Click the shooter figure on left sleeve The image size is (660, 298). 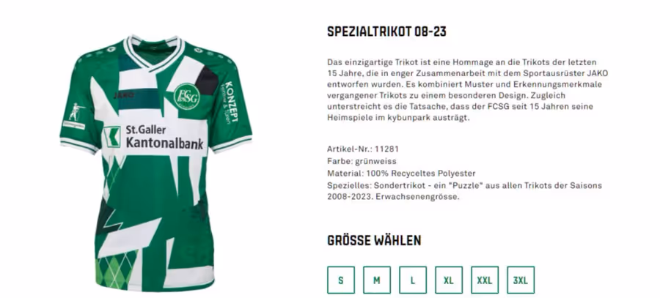coord(76,112)
